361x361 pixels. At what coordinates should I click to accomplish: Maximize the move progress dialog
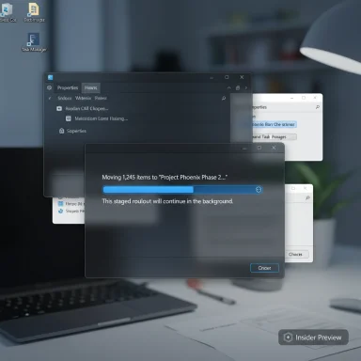259,148
